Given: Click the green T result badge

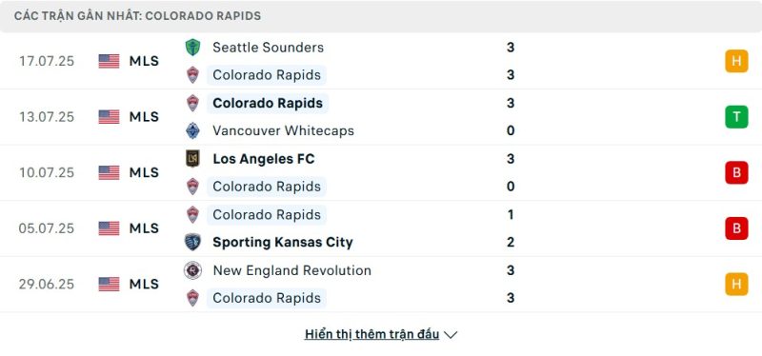Looking at the screenshot, I should (736, 117).
